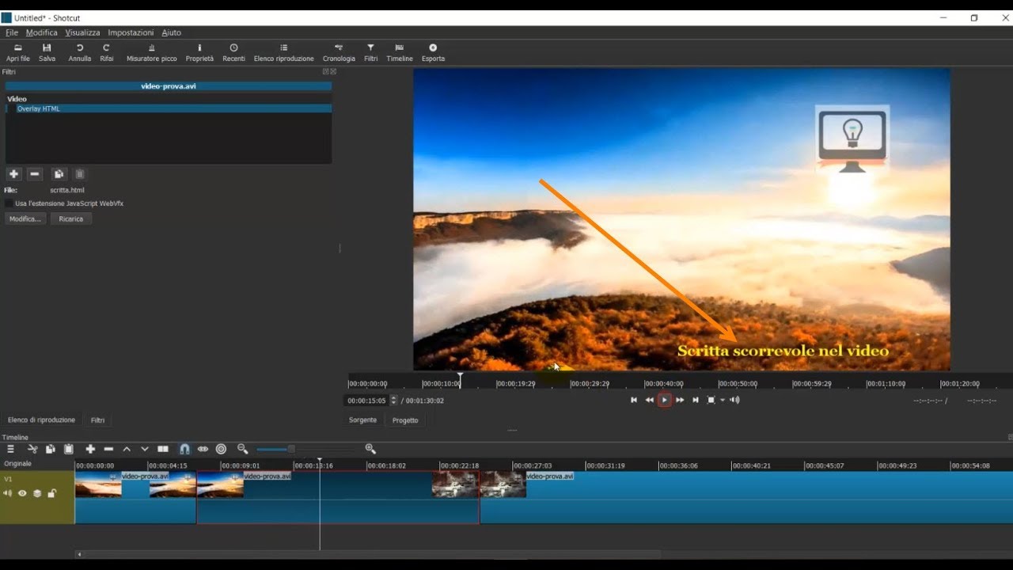
Task: Open the Esporta export panel
Action: point(433,53)
